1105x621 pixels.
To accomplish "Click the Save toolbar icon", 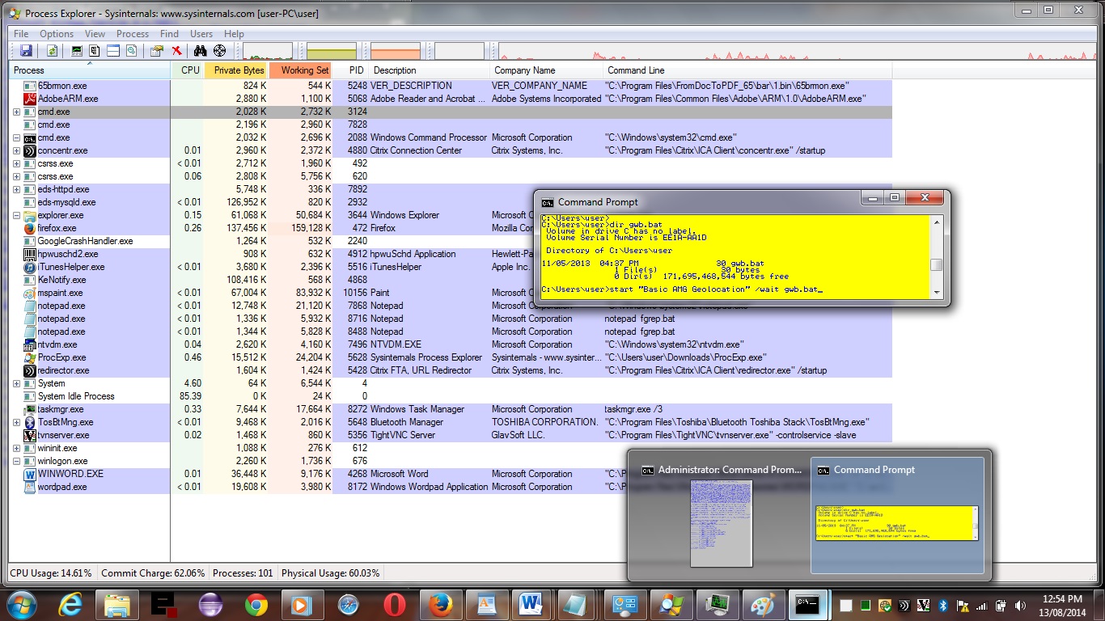I will point(26,51).
